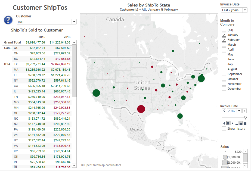The width and height of the screenshot is (251, 171).
Task: Click the $242,222.16 Utah 2016 value
Action: (x=62, y=140)
